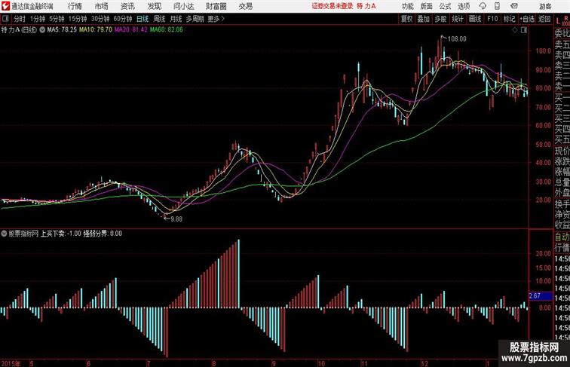Screen dimensions: 570x367
Task: Click the red L icon at top right
Action: pos(558,20)
